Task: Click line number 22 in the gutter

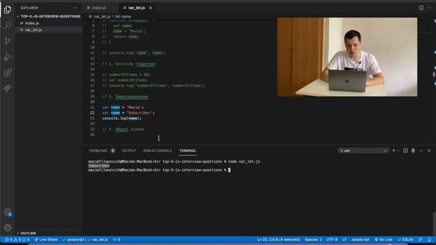Action: [92, 113]
